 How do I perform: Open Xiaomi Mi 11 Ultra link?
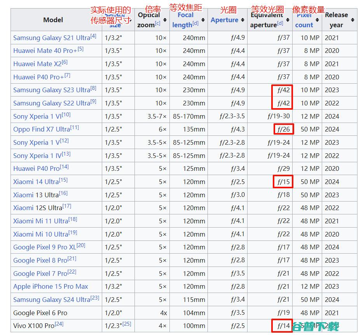pyautogui.click(x=40, y=221)
